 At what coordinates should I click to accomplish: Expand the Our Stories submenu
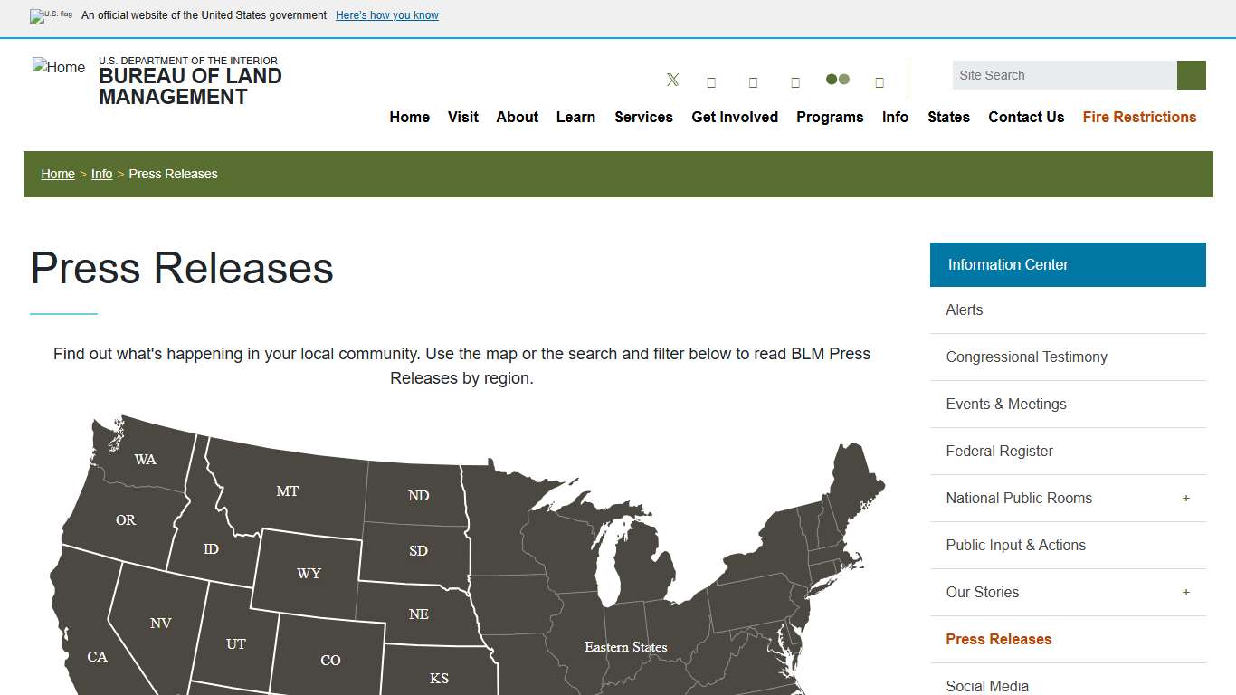(x=1185, y=593)
